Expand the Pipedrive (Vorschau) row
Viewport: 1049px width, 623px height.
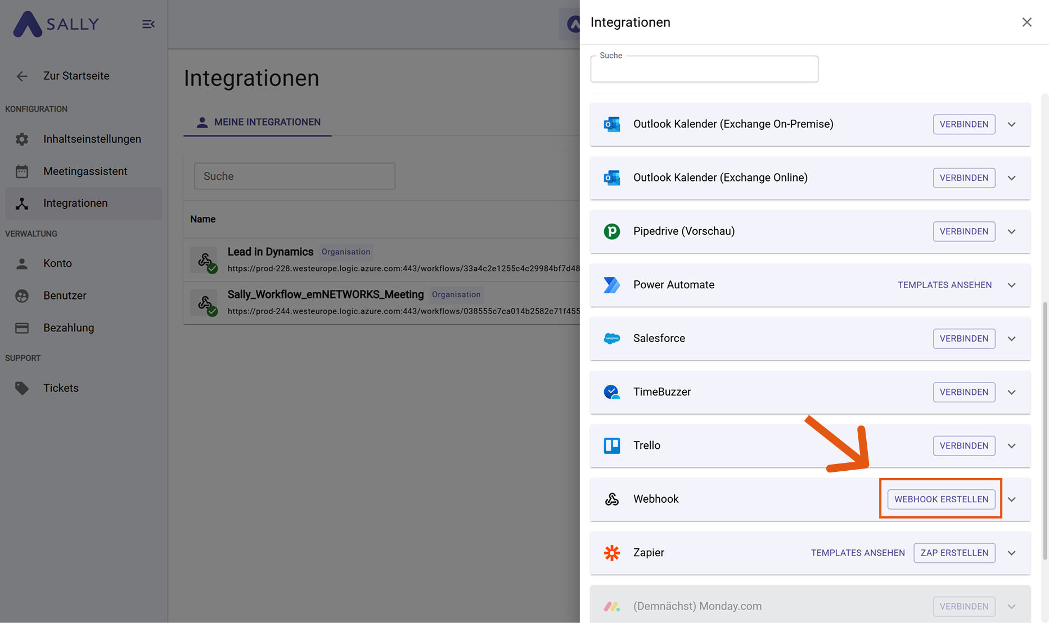point(1012,231)
